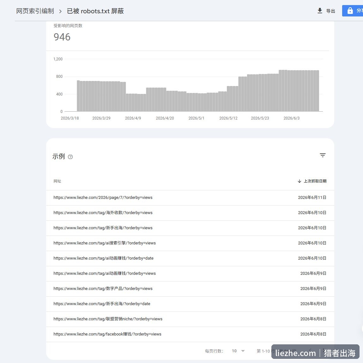Click the 导出 export label
The height and width of the screenshot is (363, 363).
(330, 11)
